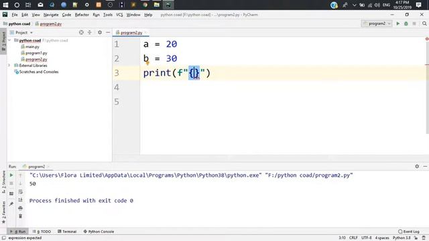Open the View menu
The width and height of the screenshot is (429, 241).
[36, 15]
